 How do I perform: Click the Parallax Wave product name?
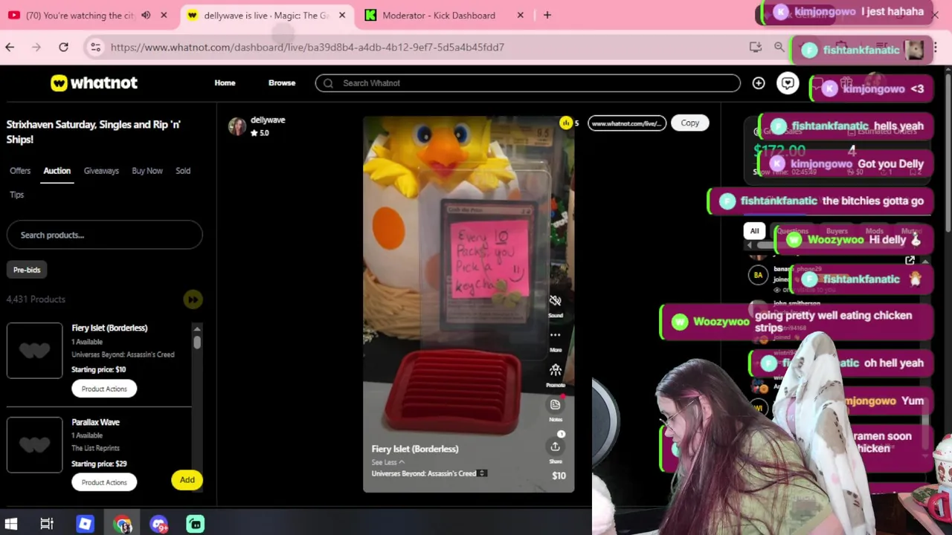pos(95,422)
